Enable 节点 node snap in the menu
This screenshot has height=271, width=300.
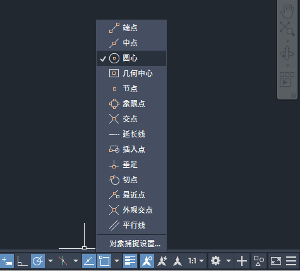(x=131, y=89)
